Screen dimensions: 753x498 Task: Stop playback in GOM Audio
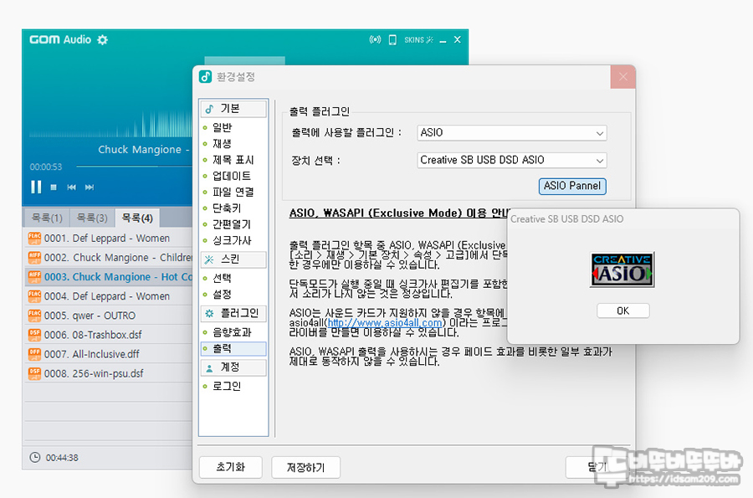[54, 187]
